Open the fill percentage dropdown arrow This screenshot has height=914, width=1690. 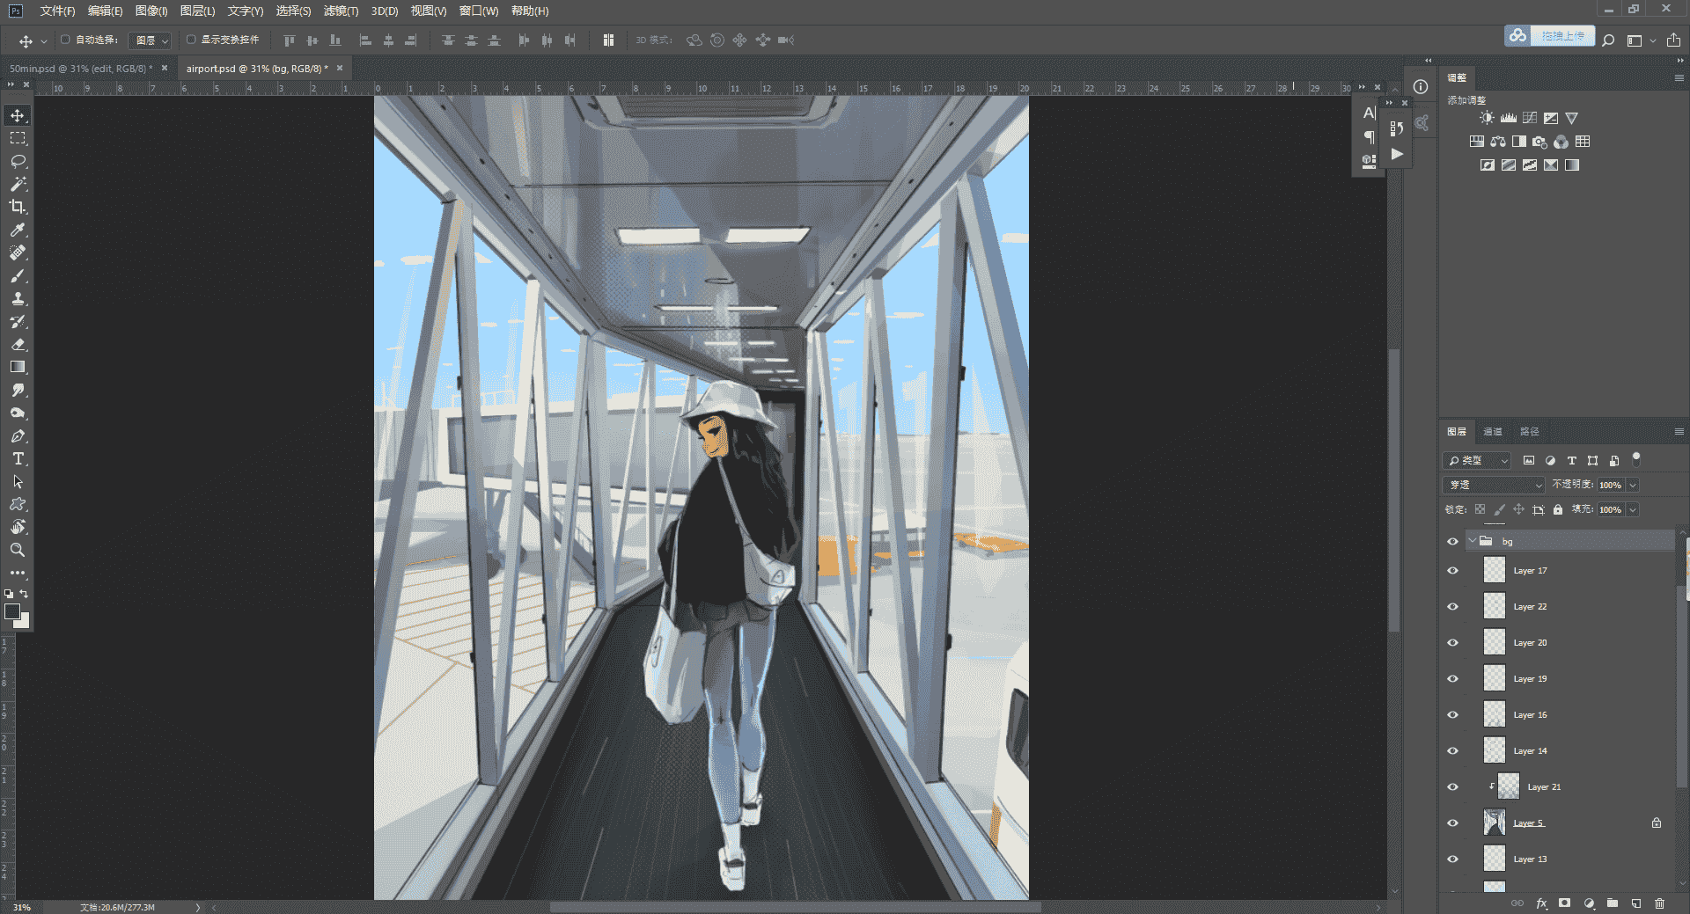point(1633,510)
